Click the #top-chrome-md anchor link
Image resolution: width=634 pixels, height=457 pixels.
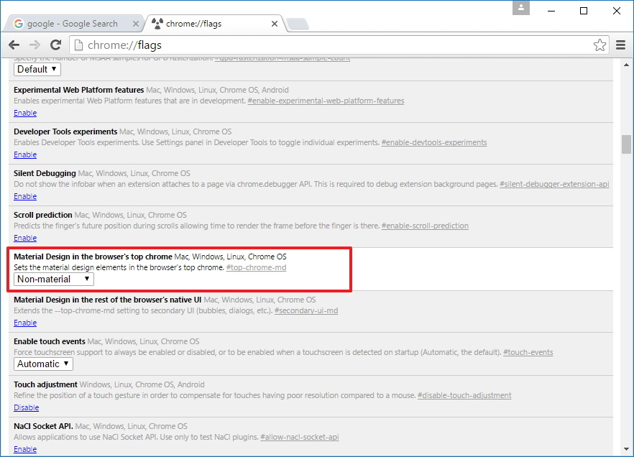[x=256, y=267]
